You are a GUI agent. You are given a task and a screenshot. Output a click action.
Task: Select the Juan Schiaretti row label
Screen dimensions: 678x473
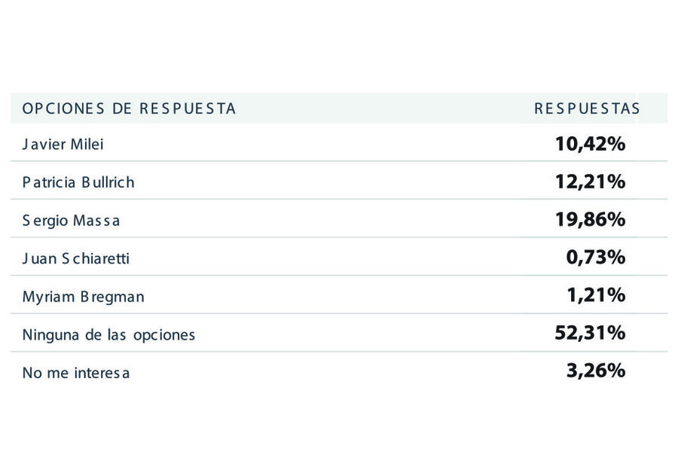click(x=76, y=258)
